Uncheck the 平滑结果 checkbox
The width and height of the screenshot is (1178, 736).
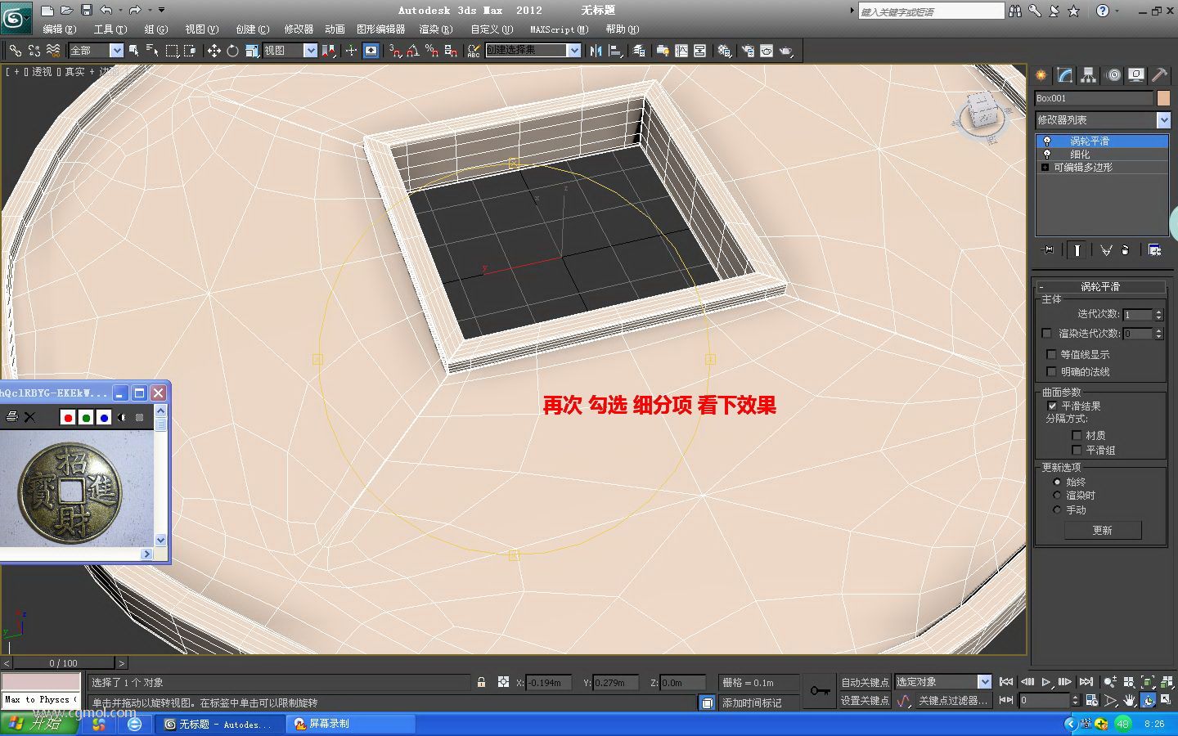[x=1052, y=406]
